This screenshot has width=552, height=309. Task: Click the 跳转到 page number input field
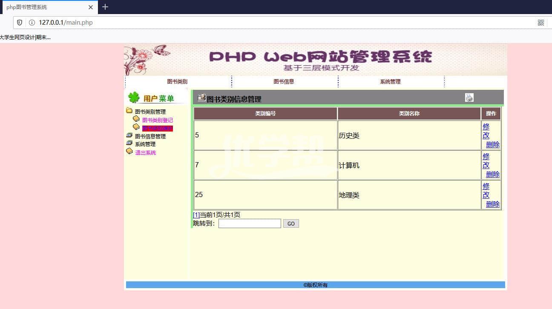click(x=250, y=223)
